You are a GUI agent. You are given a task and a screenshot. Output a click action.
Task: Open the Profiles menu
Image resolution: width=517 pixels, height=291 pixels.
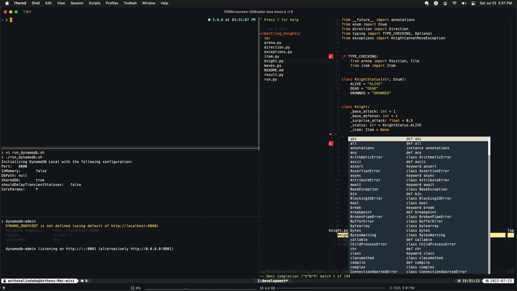click(112, 3)
